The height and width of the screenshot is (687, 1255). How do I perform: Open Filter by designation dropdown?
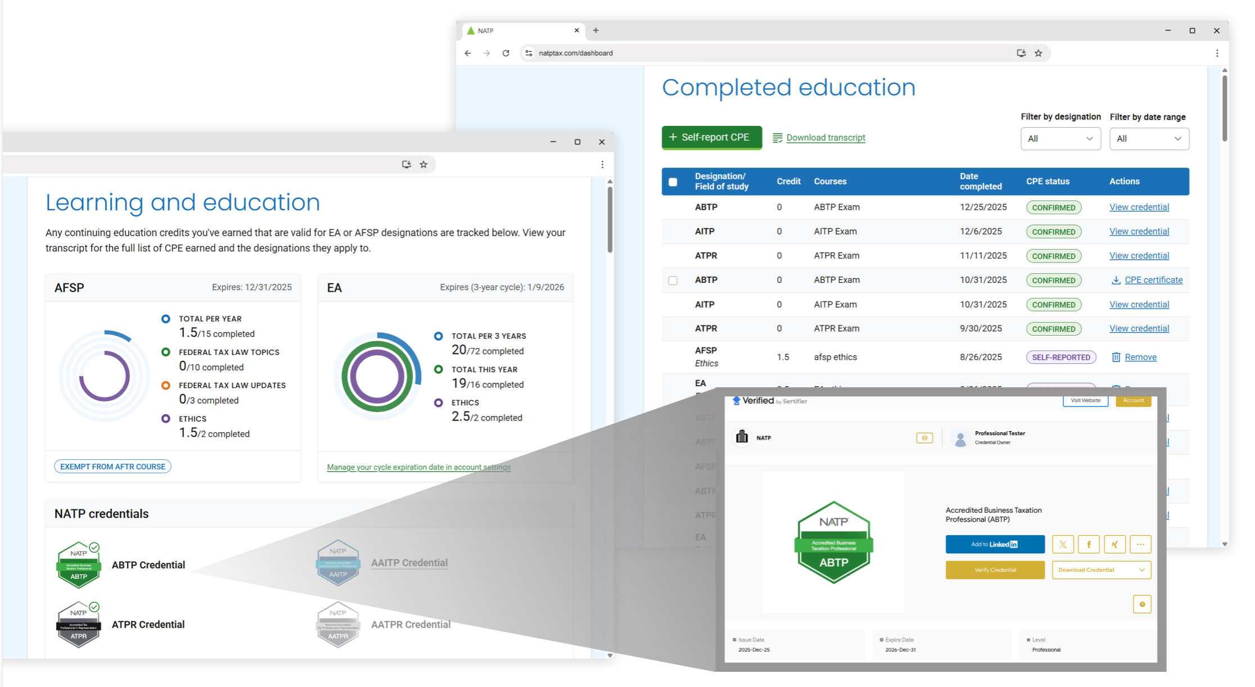[1060, 139]
